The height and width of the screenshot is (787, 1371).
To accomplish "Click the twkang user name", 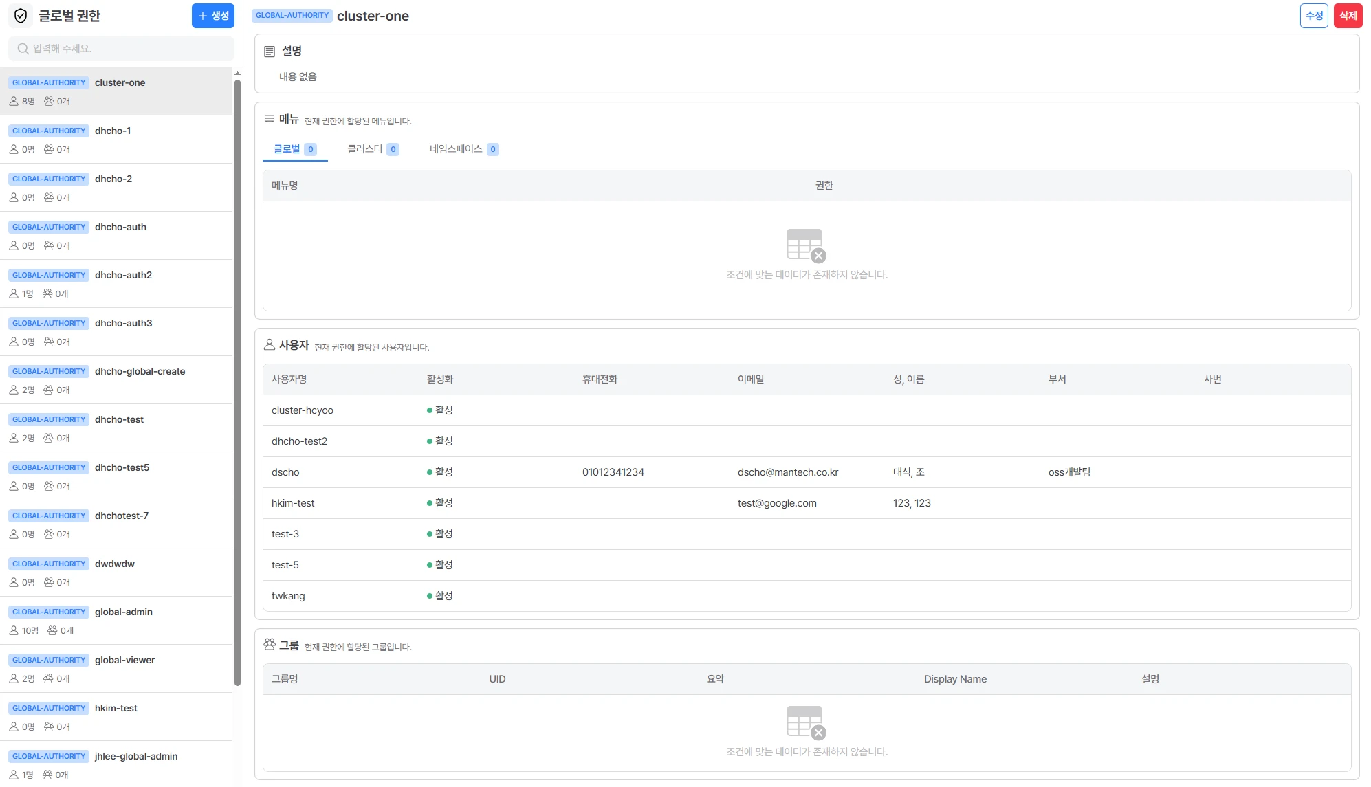I will coord(288,596).
